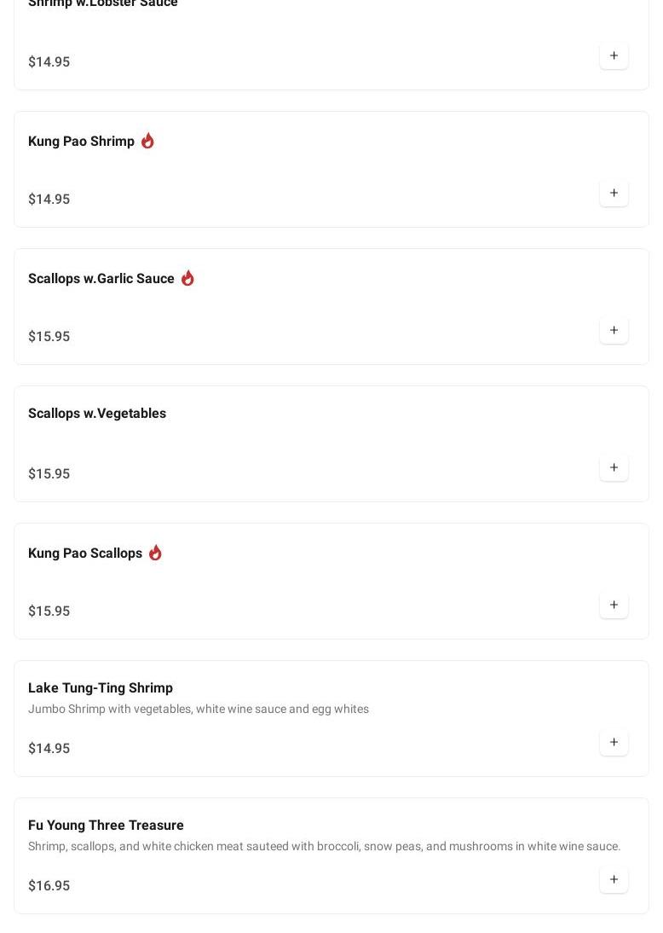Viewport: 663px width, 933px height.
Task: Open the Kung Pao Shrimp item title
Action: pyautogui.click(x=81, y=142)
